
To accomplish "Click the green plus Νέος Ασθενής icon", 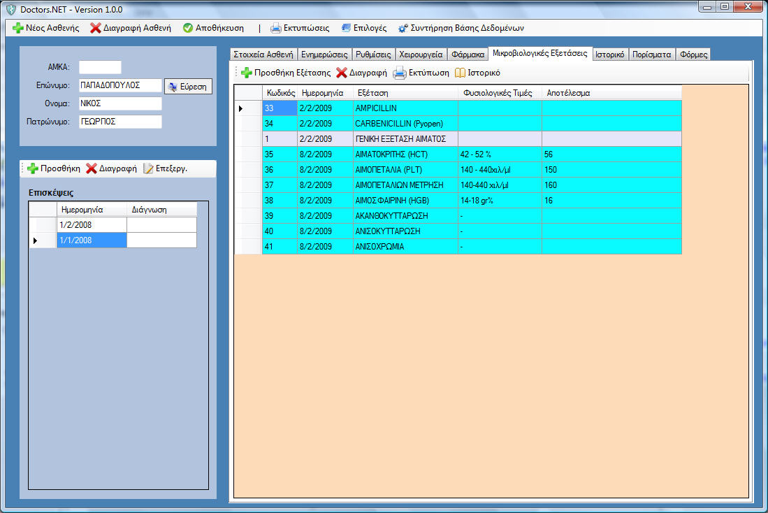I will (17, 28).
